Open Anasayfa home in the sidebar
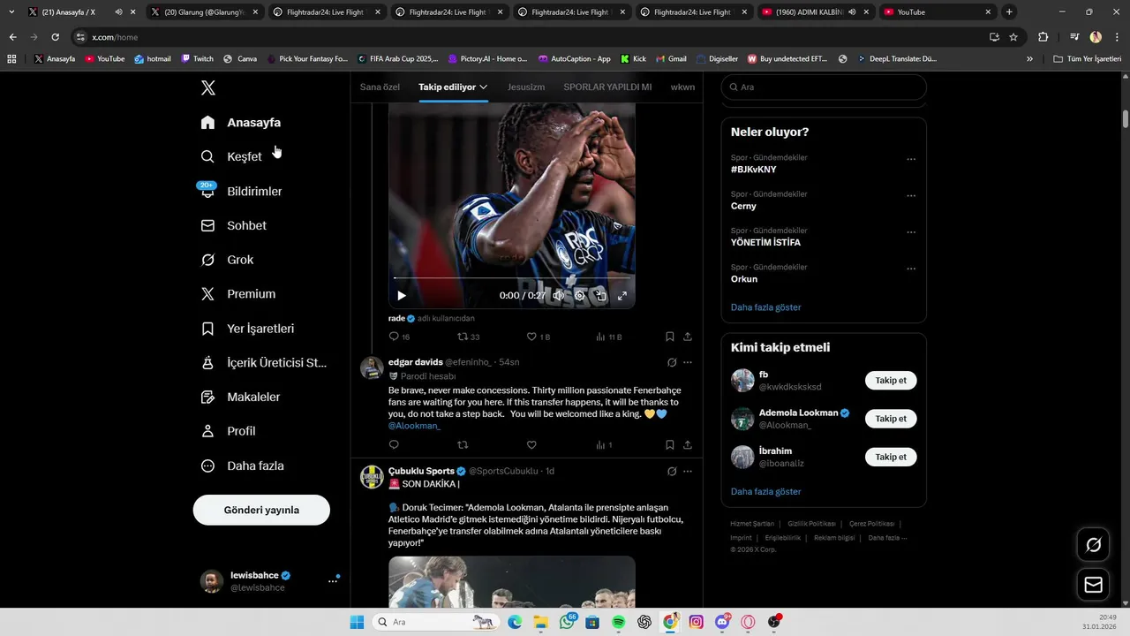Screen dimensions: 1130x636 coord(241,123)
